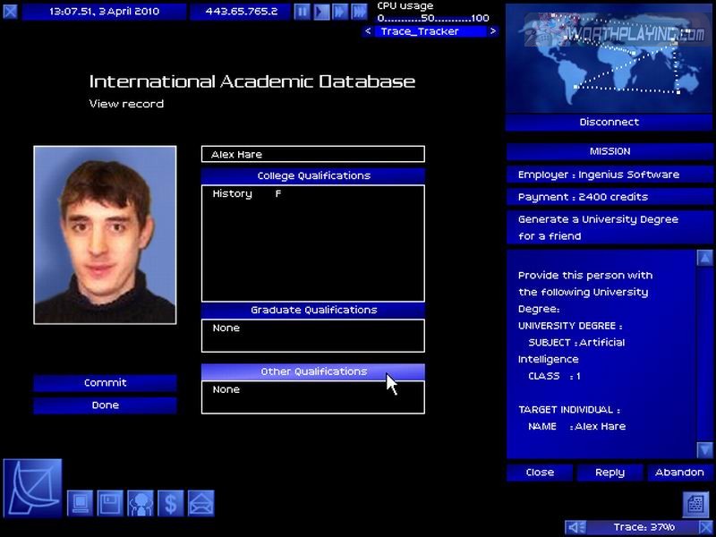The width and height of the screenshot is (716, 537).
Task: Open the hardware computer icon
Action: 81,503
